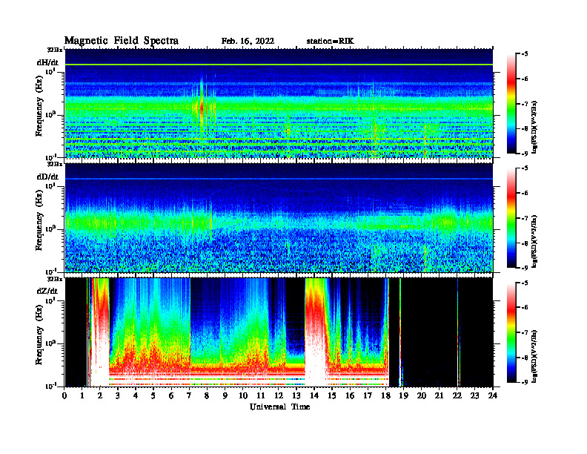Click the hour 15 tick label
587x454 pixels.
(x=332, y=396)
